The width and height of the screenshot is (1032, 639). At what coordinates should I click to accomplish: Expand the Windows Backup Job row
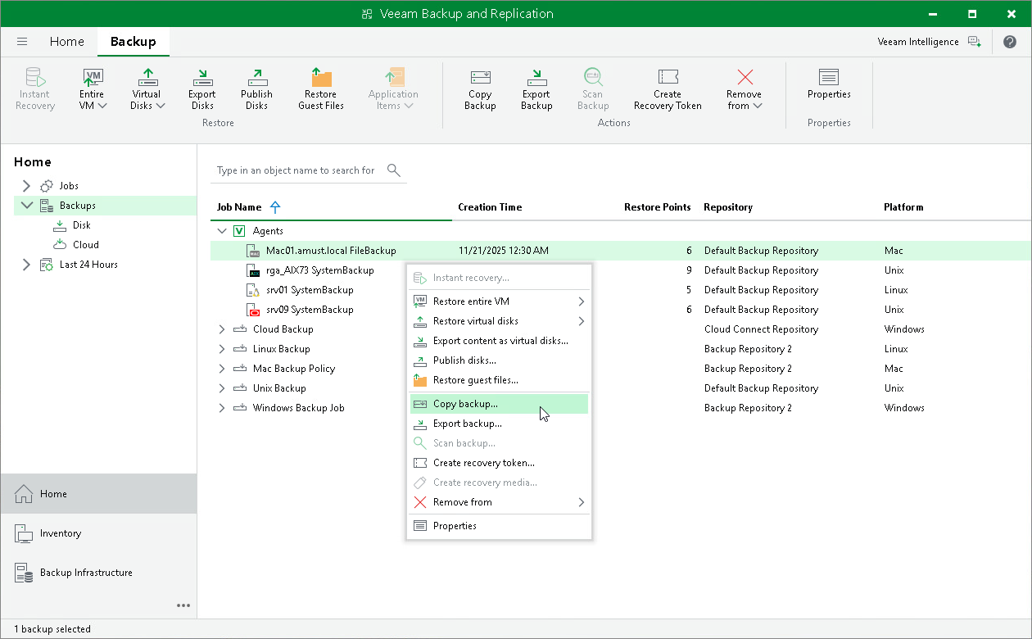pyautogui.click(x=222, y=408)
